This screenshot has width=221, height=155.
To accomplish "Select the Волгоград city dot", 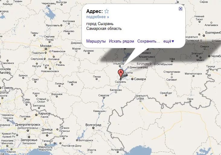I will pyautogui.click(x=93, y=128).
